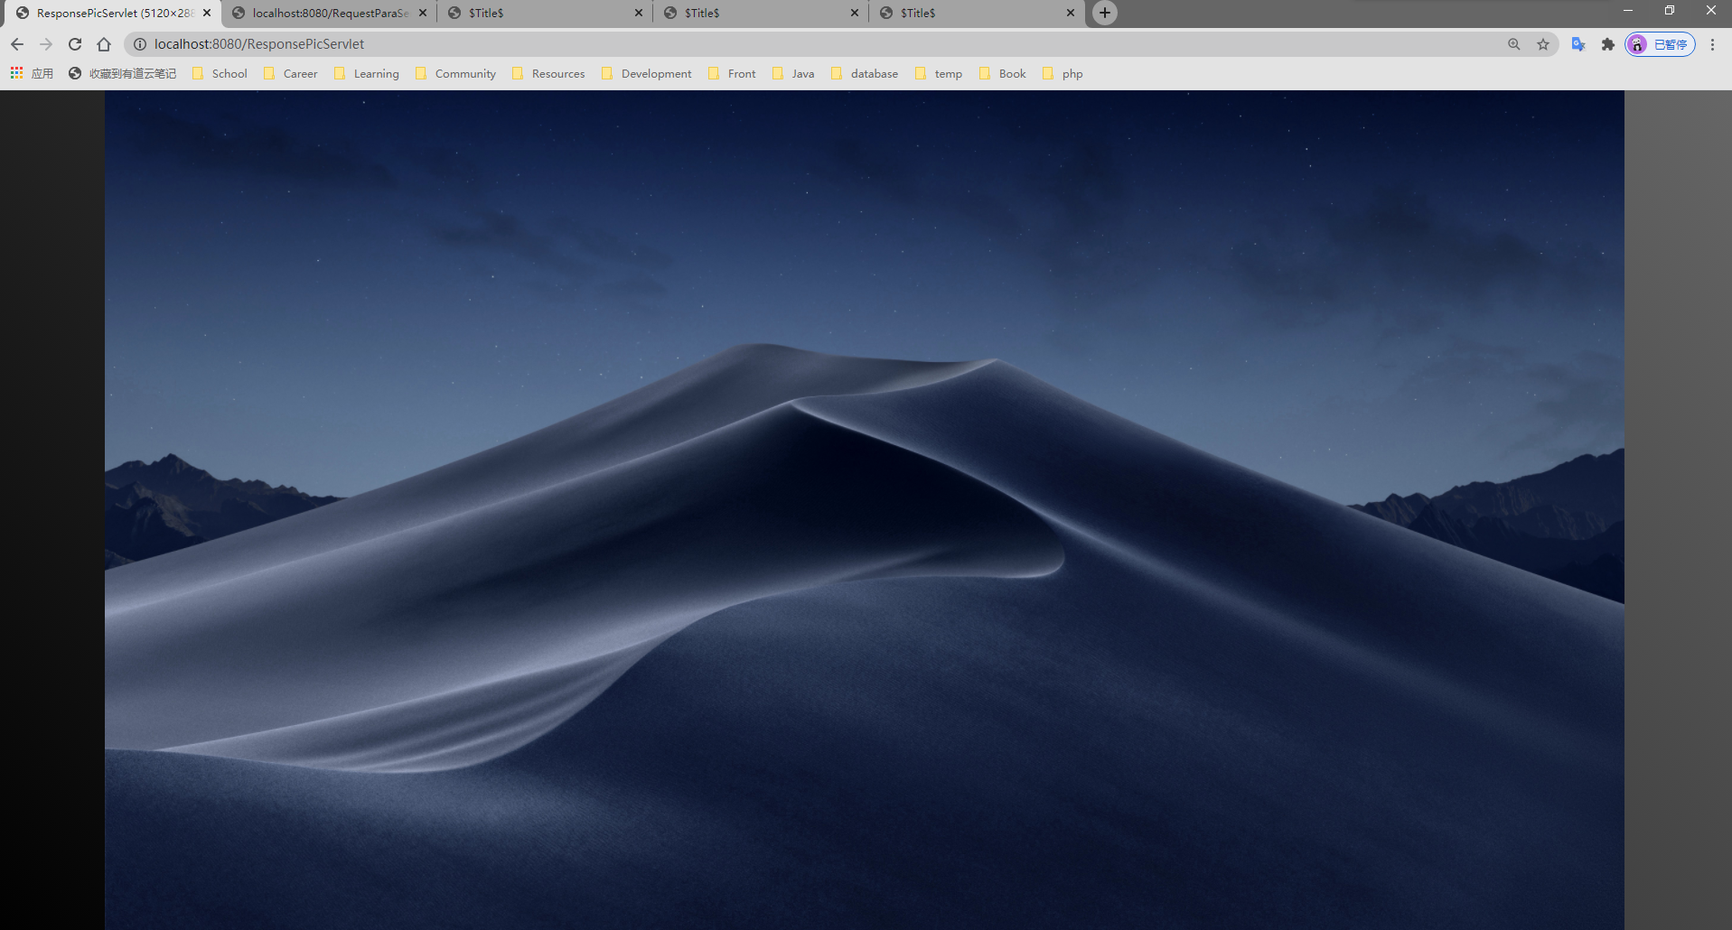
Task: Close the fourth tab $Title$
Action: click(855, 13)
